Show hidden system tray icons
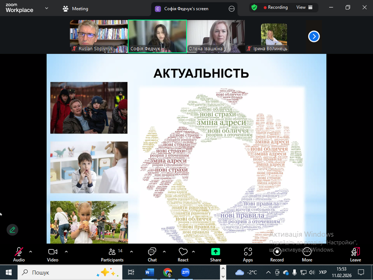This screenshot has width=373, height=280. [x=268, y=272]
